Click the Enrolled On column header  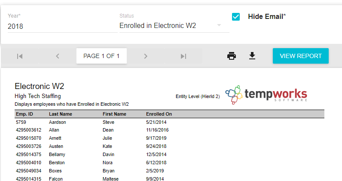point(159,114)
